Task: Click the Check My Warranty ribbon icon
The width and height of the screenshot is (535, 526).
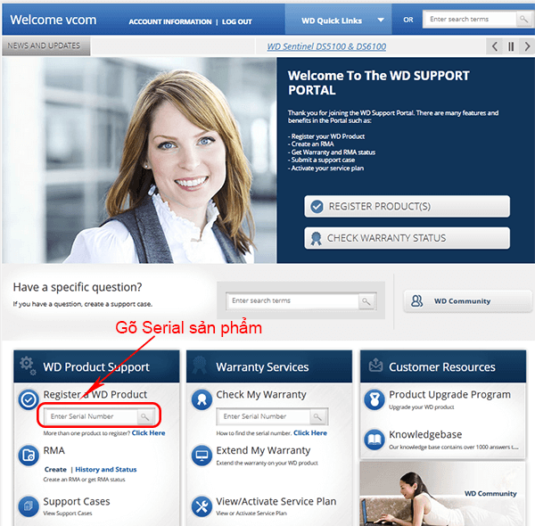Action: pyautogui.click(x=202, y=399)
